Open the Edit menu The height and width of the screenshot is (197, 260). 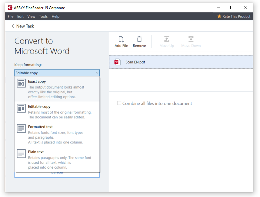click(20, 16)
